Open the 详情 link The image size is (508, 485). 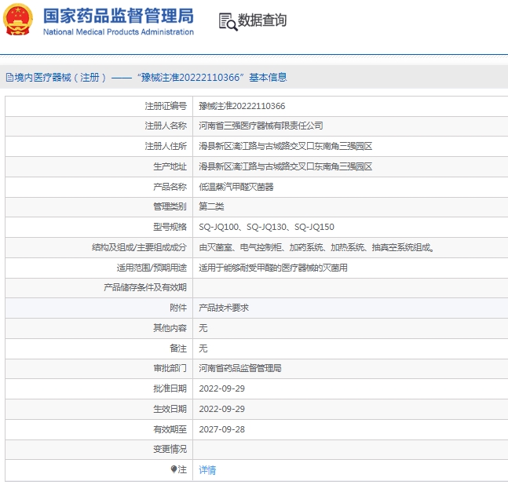(207, 470)
